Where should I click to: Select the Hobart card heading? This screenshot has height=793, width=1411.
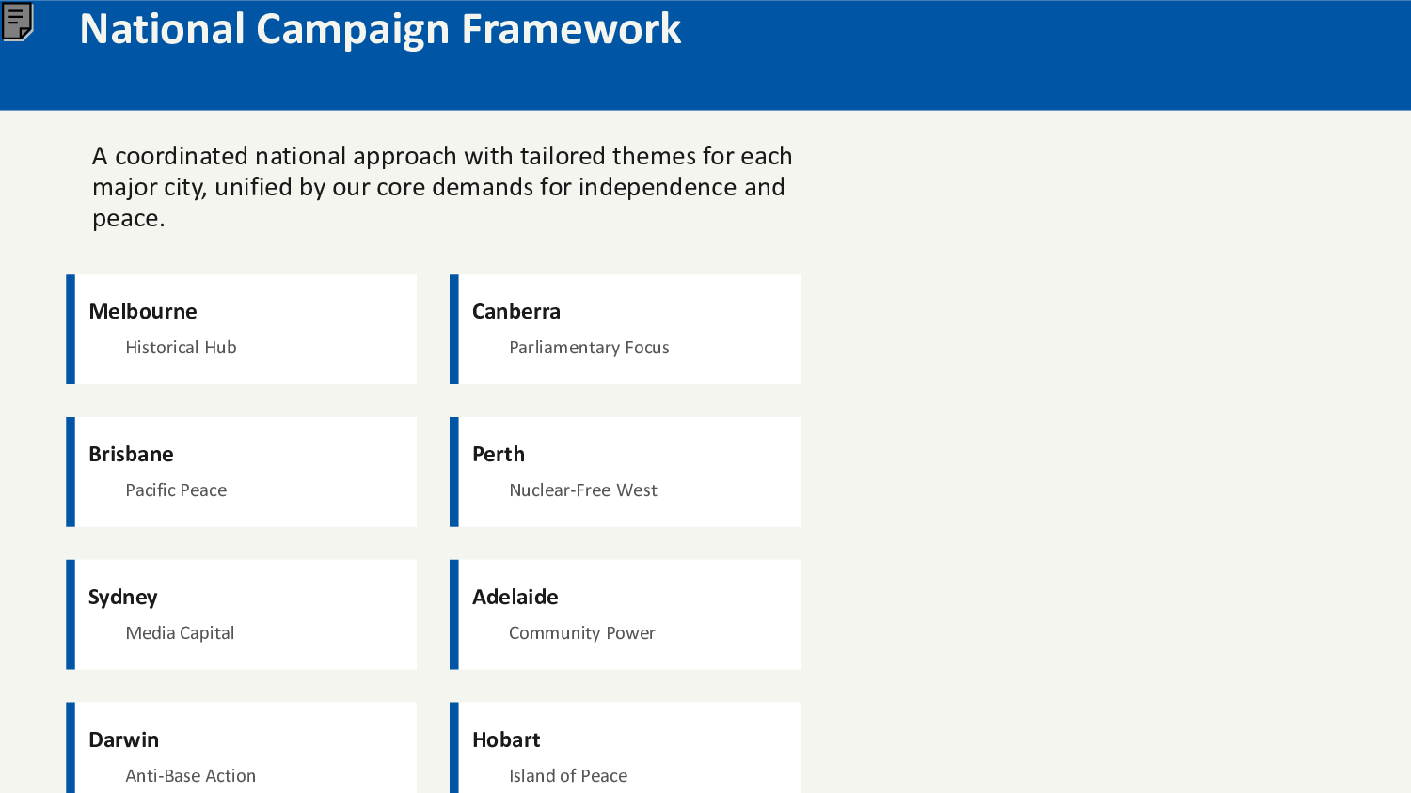[506, 740]
